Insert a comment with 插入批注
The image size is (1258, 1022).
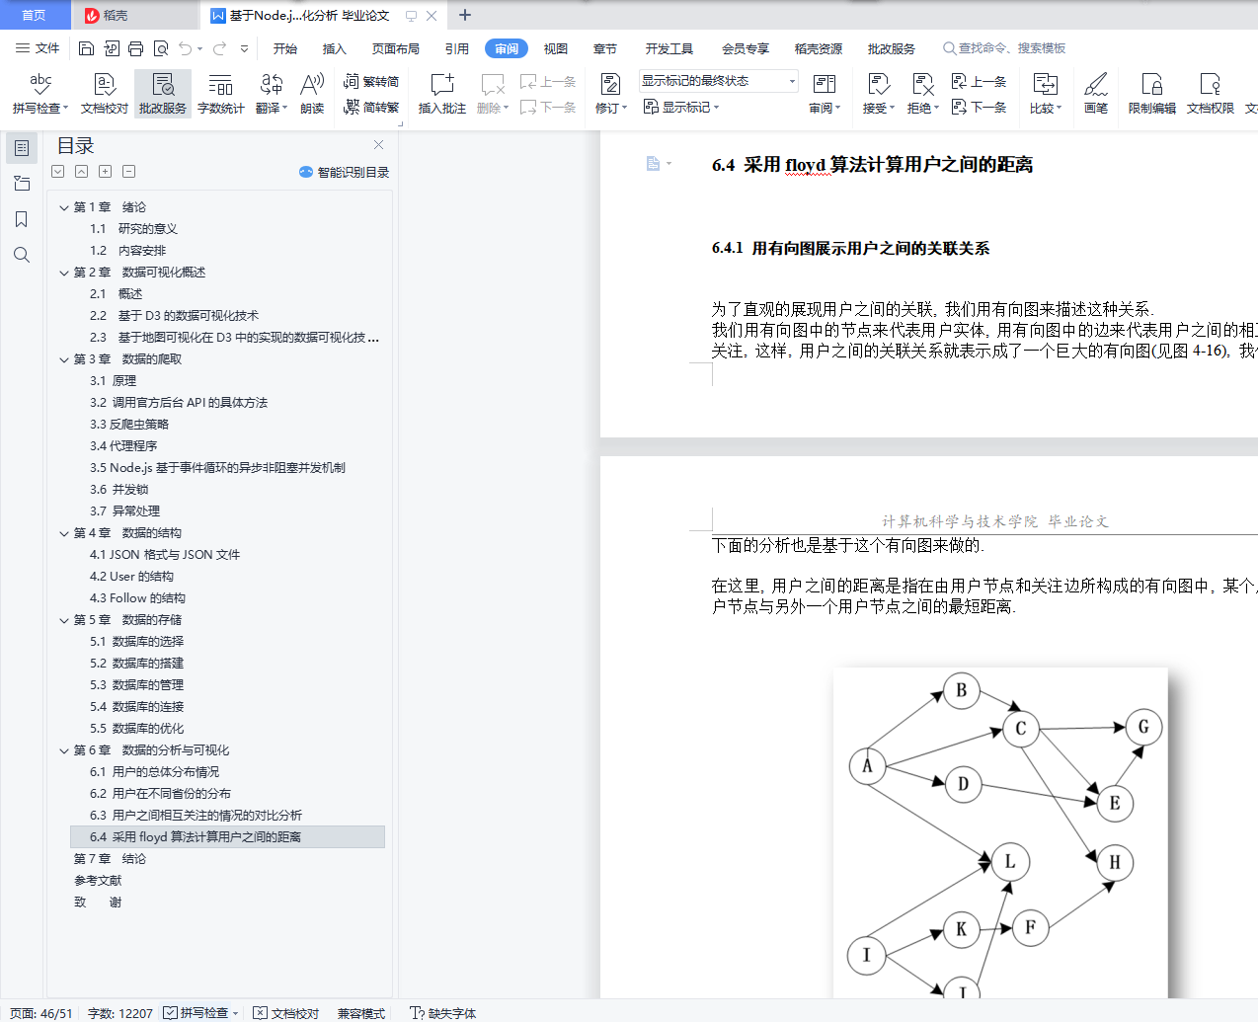(441, 94)
